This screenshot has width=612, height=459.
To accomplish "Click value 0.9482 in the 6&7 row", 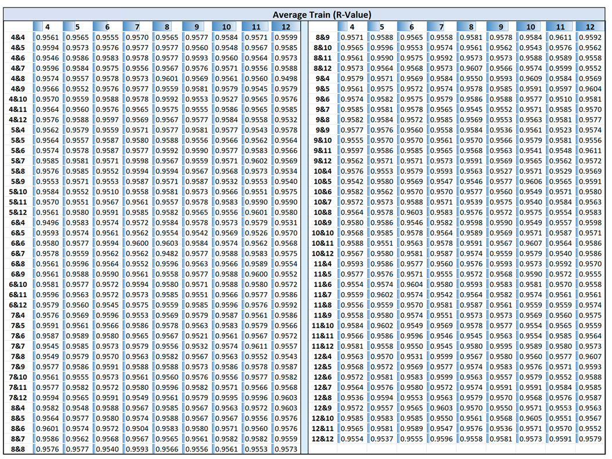I will click(x=167, y=253).
